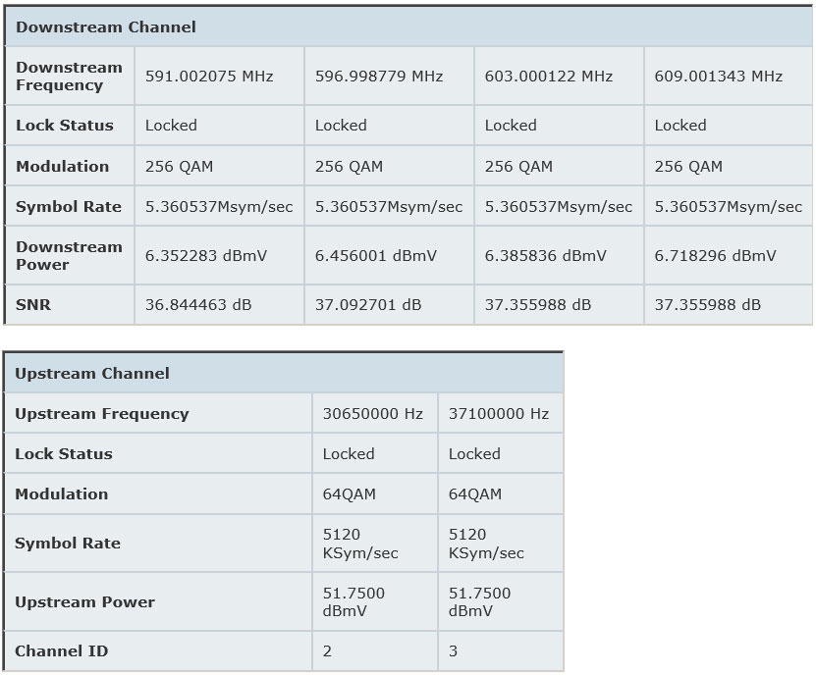Viewport: 816px width, 675px height.
Task: Select the Channel ID value 3
Action: [x=454, y=651]
